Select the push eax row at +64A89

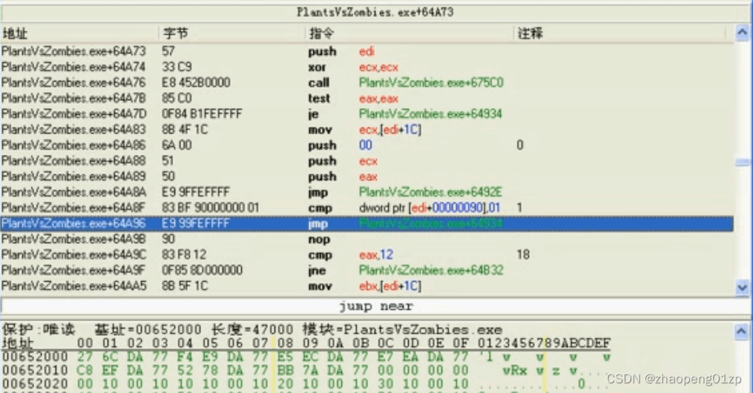[x=367, y=176]
